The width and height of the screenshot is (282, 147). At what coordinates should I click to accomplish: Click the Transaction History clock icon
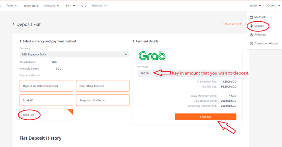[x=251, y=44]
